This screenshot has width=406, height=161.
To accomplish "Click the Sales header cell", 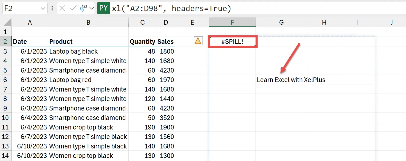I will [x=166, y=42].
